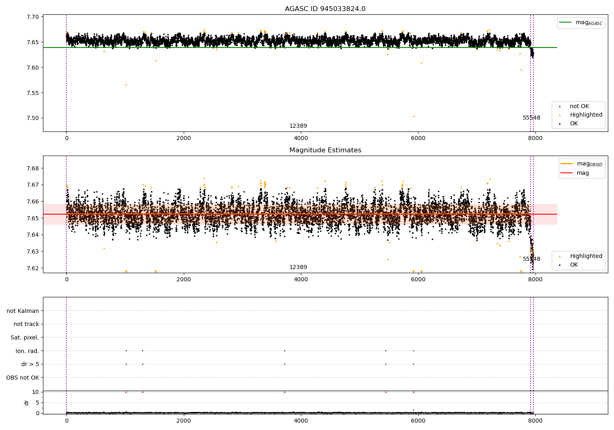Click the "not track" row label
This screenshot has height=430, width=614.
tap(26, 324)
